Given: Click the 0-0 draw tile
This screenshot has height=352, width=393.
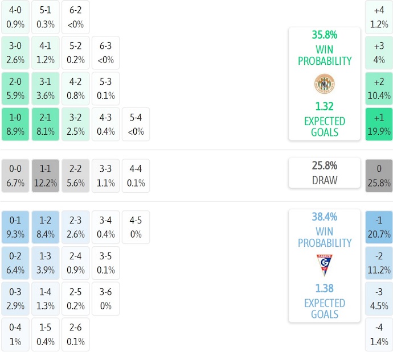Looking at the screenshot, I should click(x=15, y=176).
